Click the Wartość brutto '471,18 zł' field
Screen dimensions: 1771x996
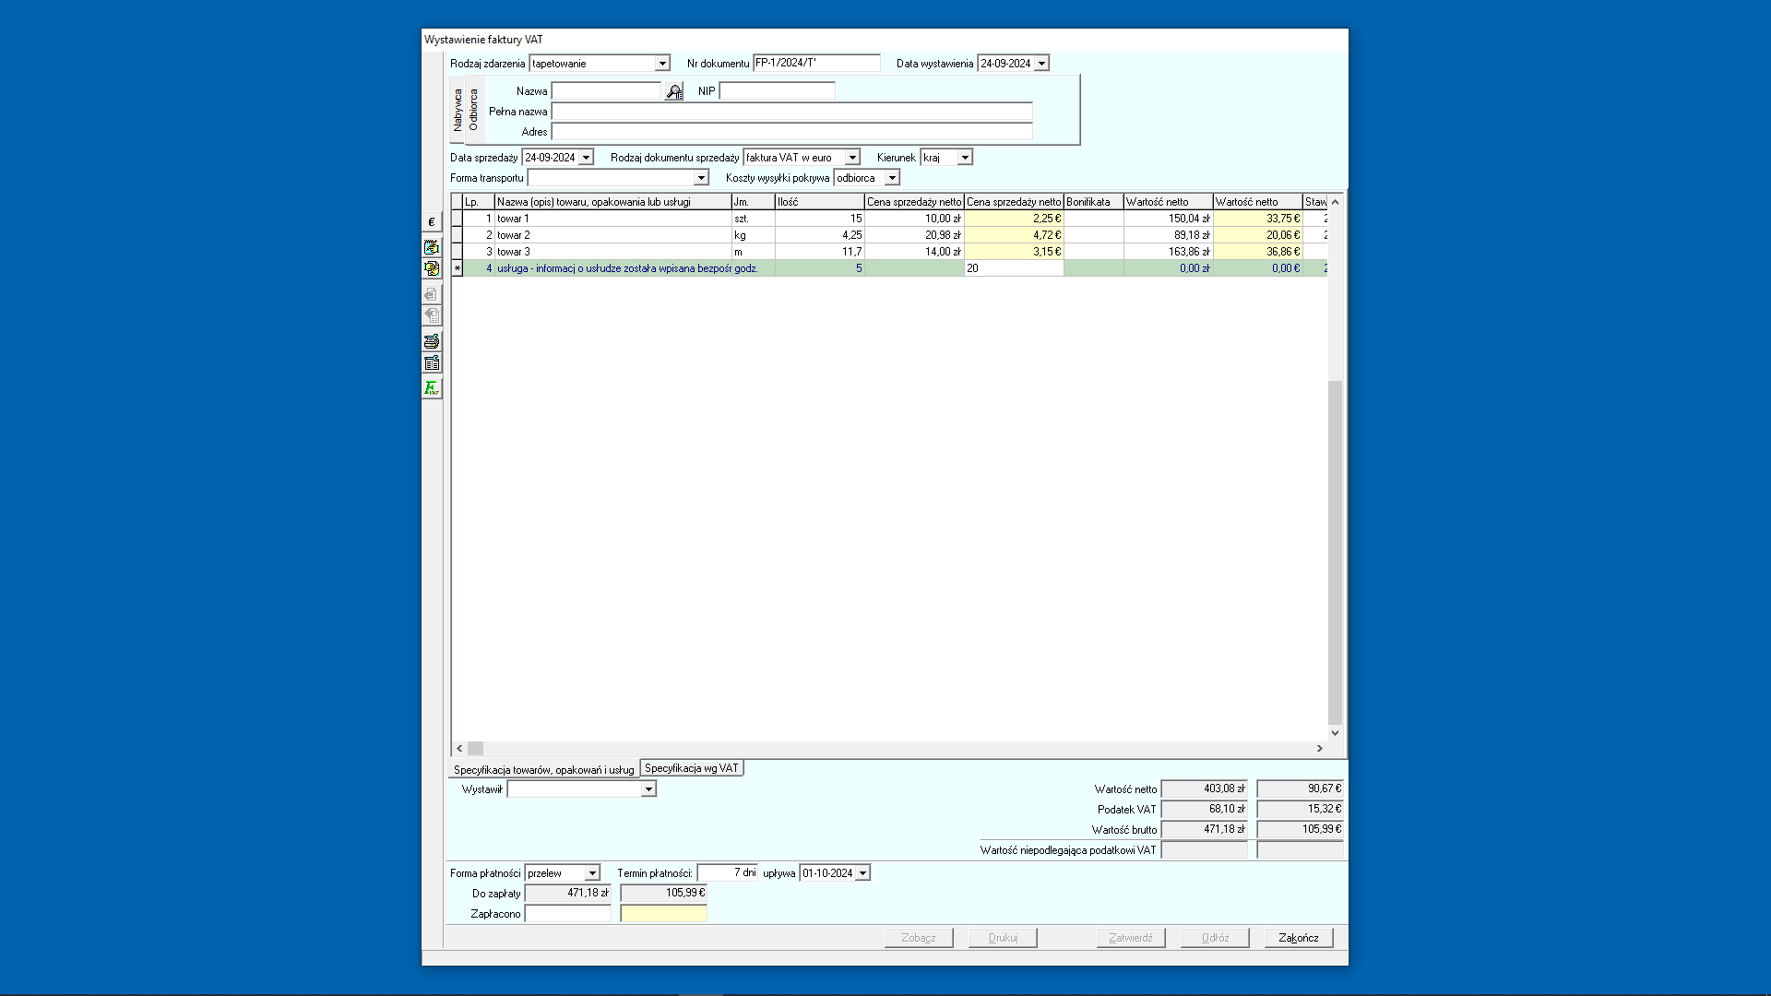[1205, 829]
